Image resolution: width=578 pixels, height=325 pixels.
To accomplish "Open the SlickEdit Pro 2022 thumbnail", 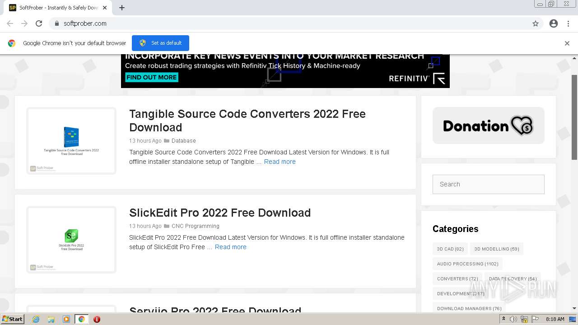I will click(x=71, y=240).
